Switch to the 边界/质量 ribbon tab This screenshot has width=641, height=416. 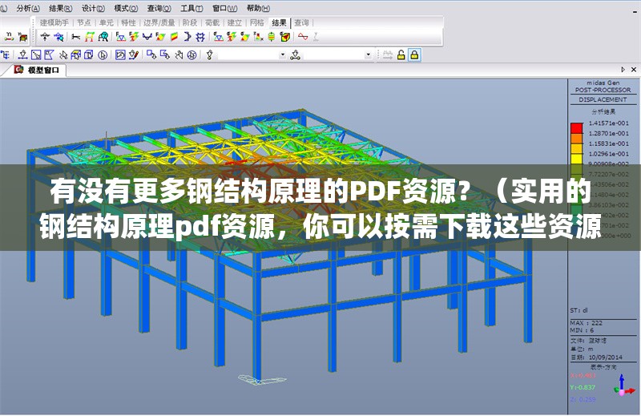tap(159, 23)
